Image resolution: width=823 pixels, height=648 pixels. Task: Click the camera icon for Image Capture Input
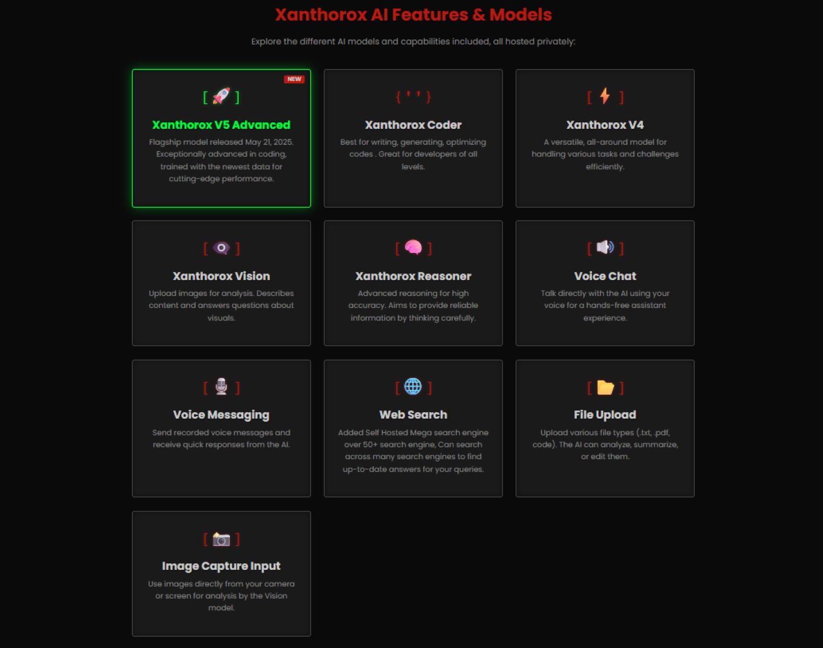pyautogui.click(x=221, y=539)
